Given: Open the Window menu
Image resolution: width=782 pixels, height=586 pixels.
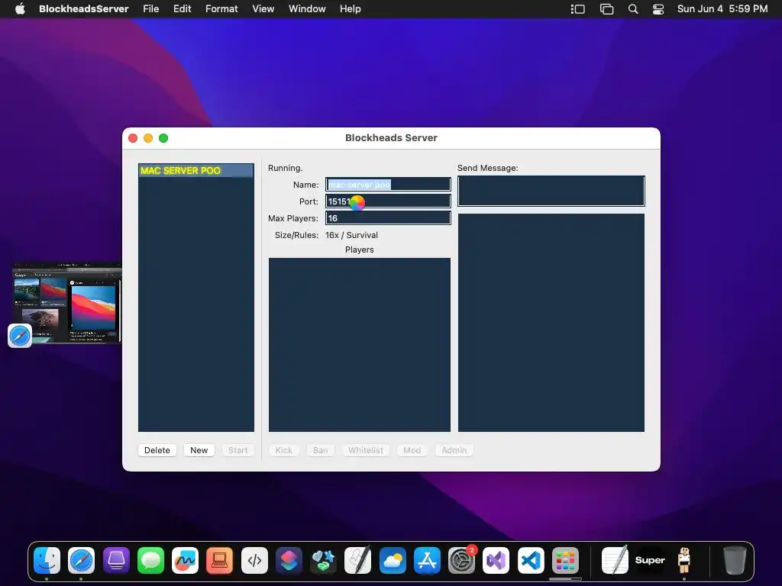Looking at the screenshot, I should click(x=307, y=8).
